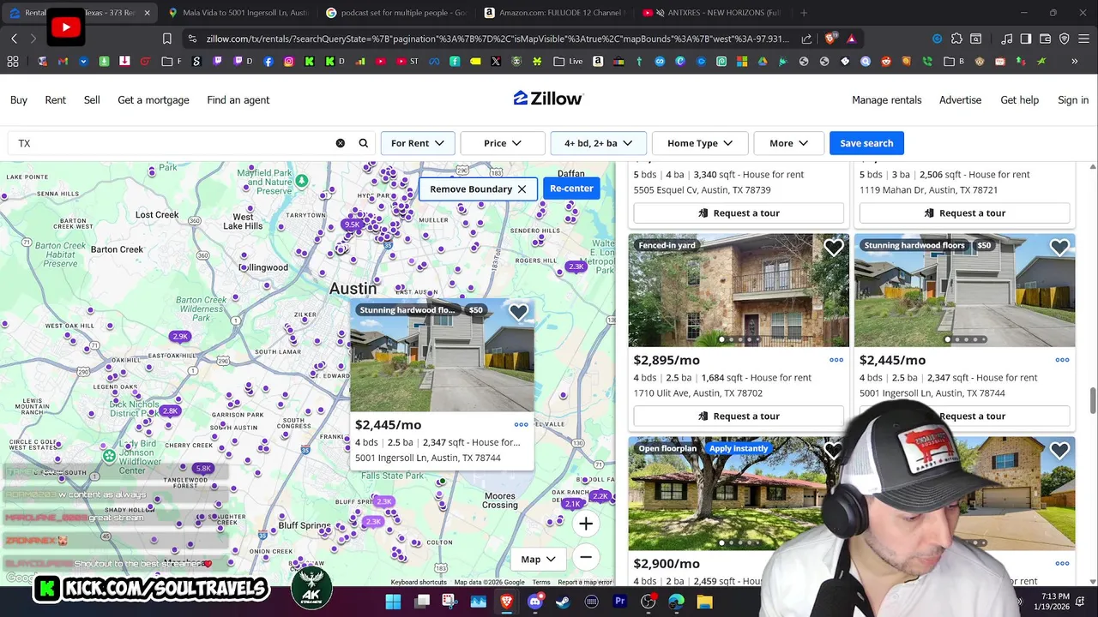Open the 1710 Ulit Ave photo thumbnail
The width and height of the screenshot is (1098, 617).
(739, 291)
